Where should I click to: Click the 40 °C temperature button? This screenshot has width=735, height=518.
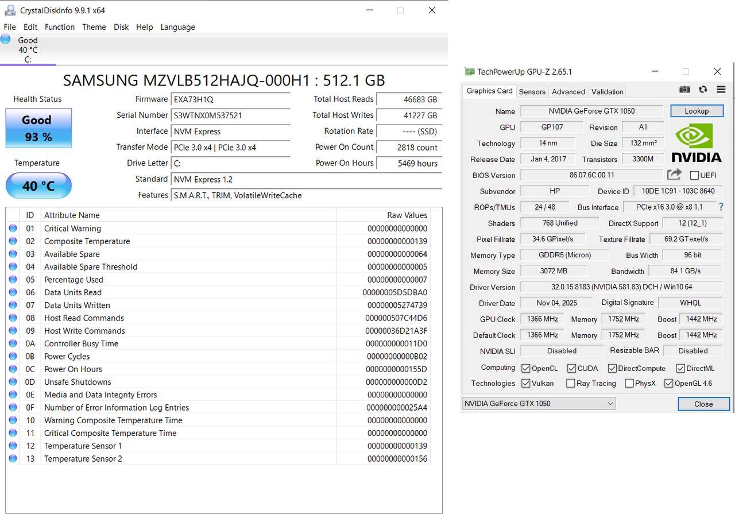coord(38,185)
